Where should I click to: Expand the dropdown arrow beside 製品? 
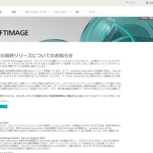coord(19,12)
